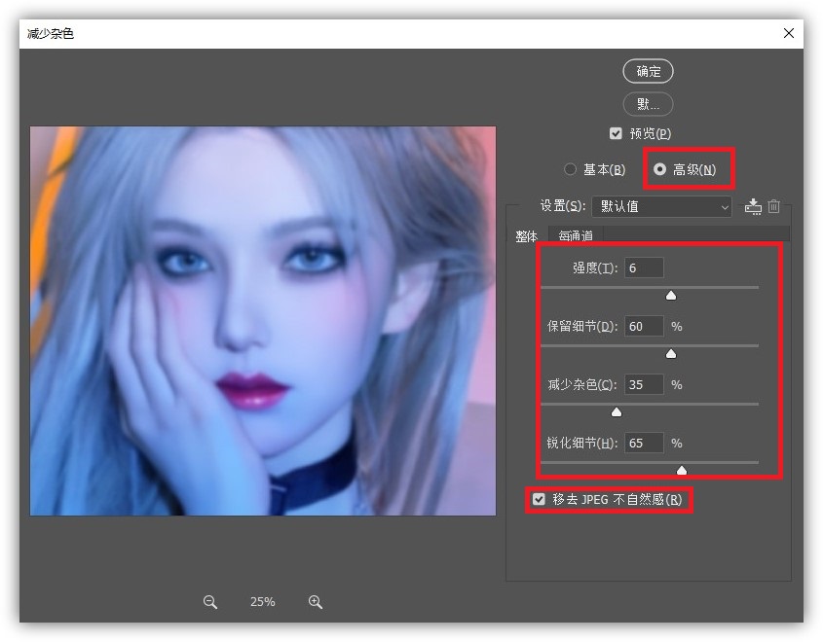
Task: Click inside the 强度 value field
Action: pos(645,267)
